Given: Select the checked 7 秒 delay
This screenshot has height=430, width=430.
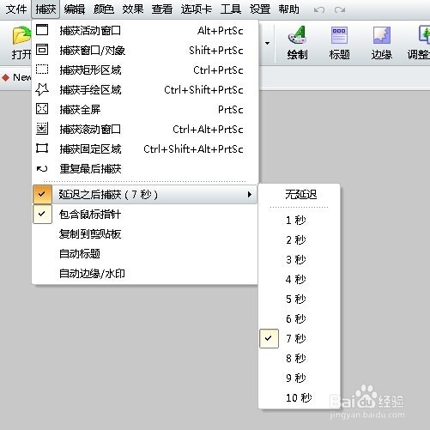Looking at the screenshot, I should (x=300, y=338).
